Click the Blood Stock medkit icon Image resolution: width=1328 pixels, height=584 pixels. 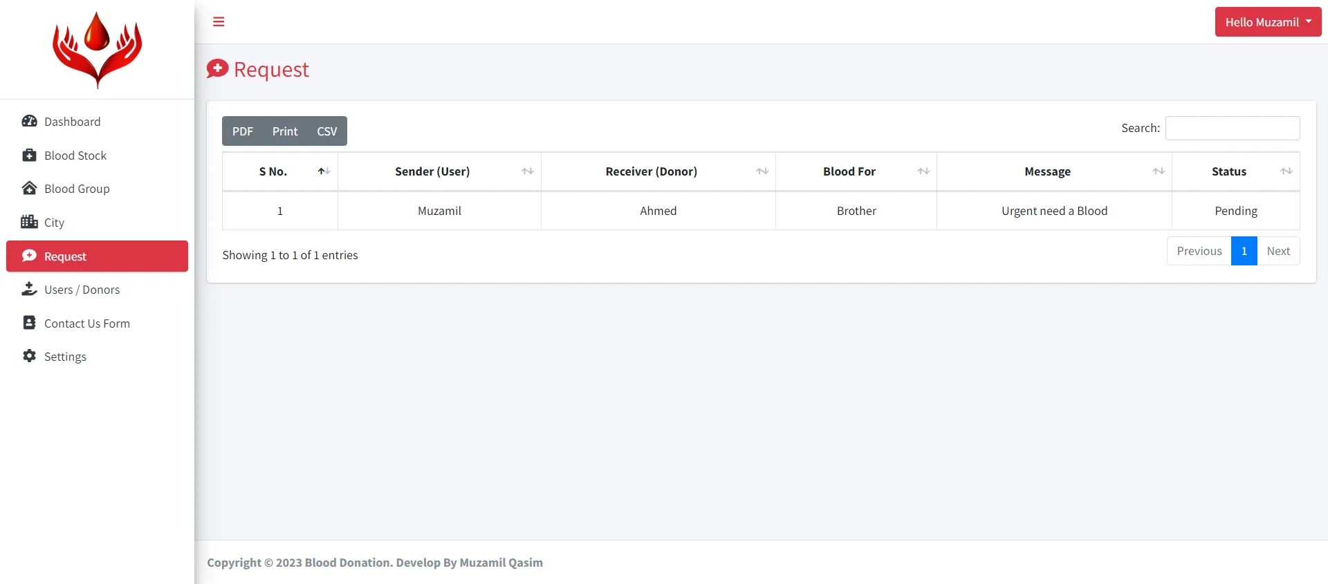pos(29,156)
